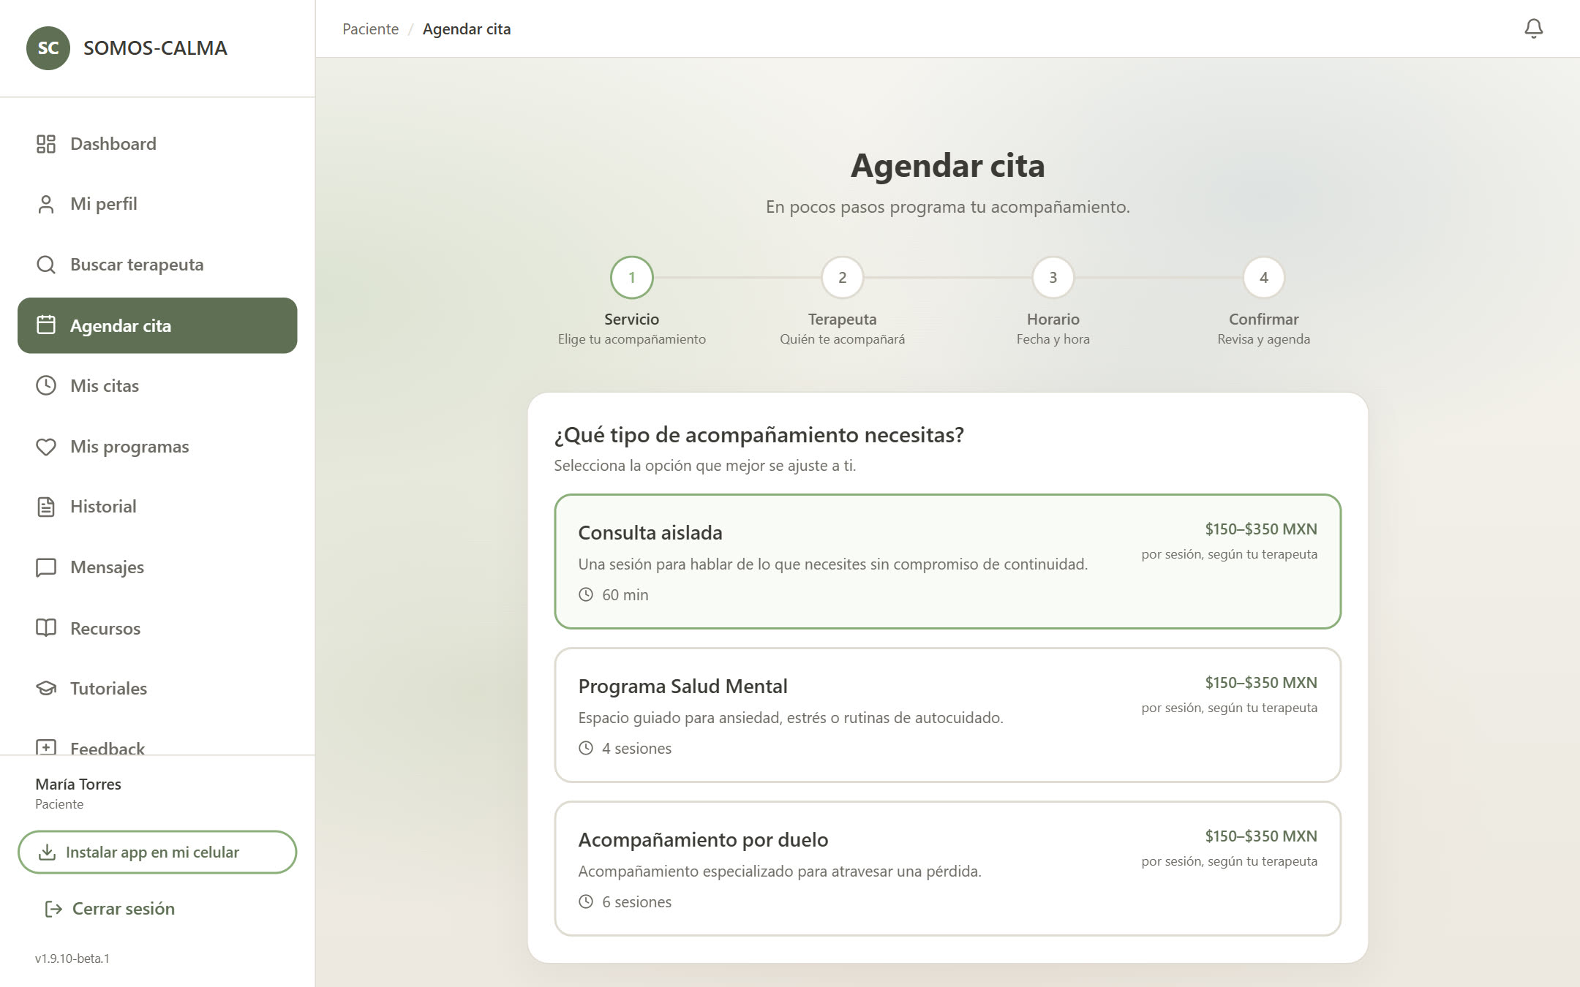Jump to step 3 Horario circle

(1053, 278)
